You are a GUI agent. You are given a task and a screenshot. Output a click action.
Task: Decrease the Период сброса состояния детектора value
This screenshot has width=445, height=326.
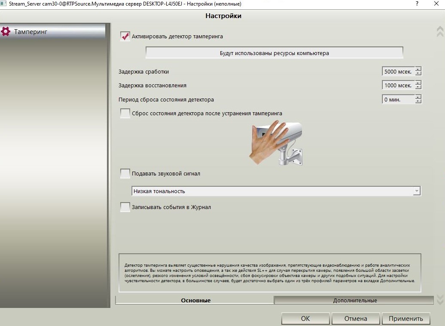point(418,101)
